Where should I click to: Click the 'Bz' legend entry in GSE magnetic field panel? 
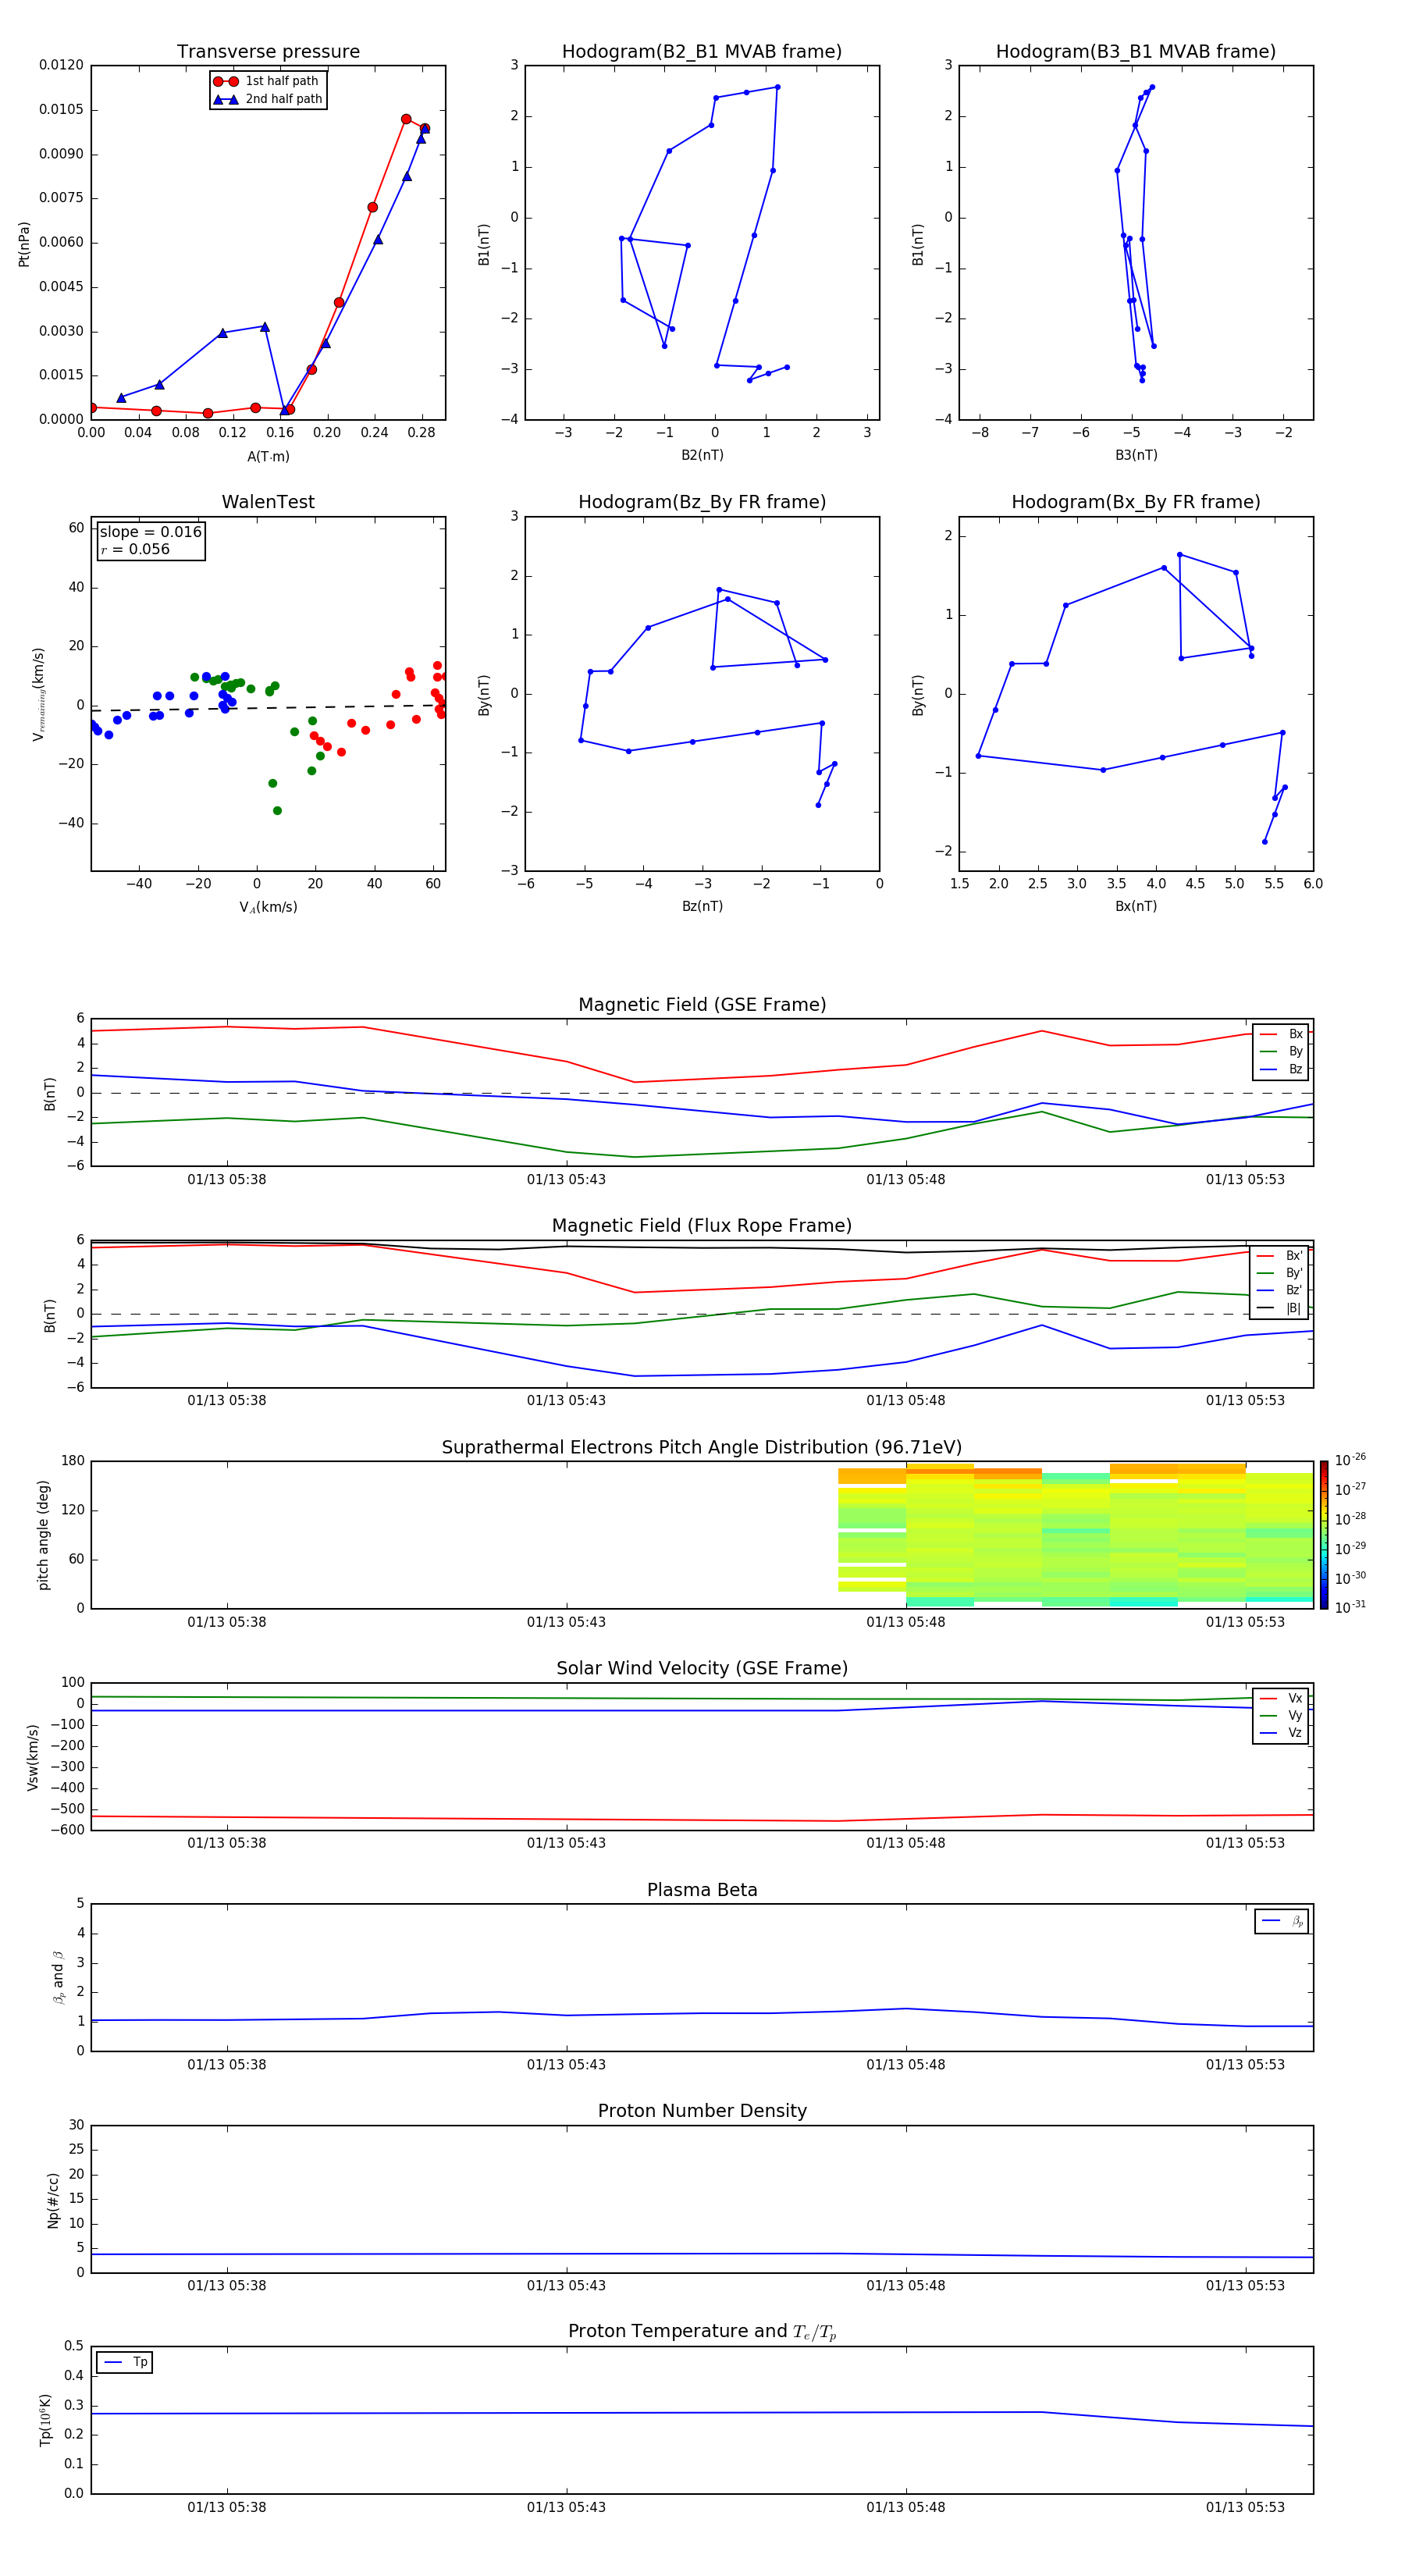click(x=1281, y=1069)
